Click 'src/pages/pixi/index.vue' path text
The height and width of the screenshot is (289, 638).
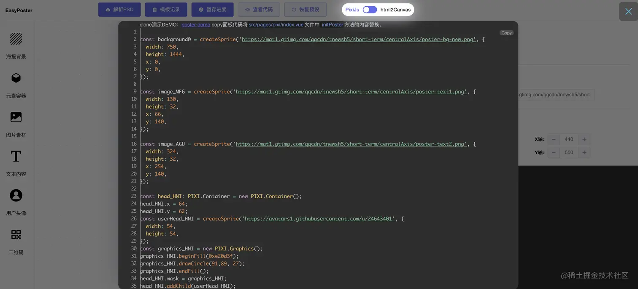tap(276, 25)
